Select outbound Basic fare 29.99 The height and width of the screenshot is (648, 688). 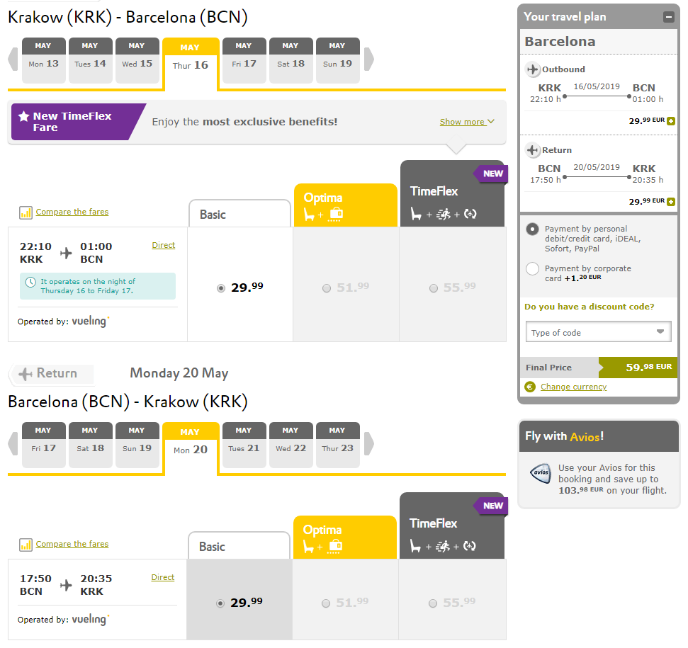(221, 288)
